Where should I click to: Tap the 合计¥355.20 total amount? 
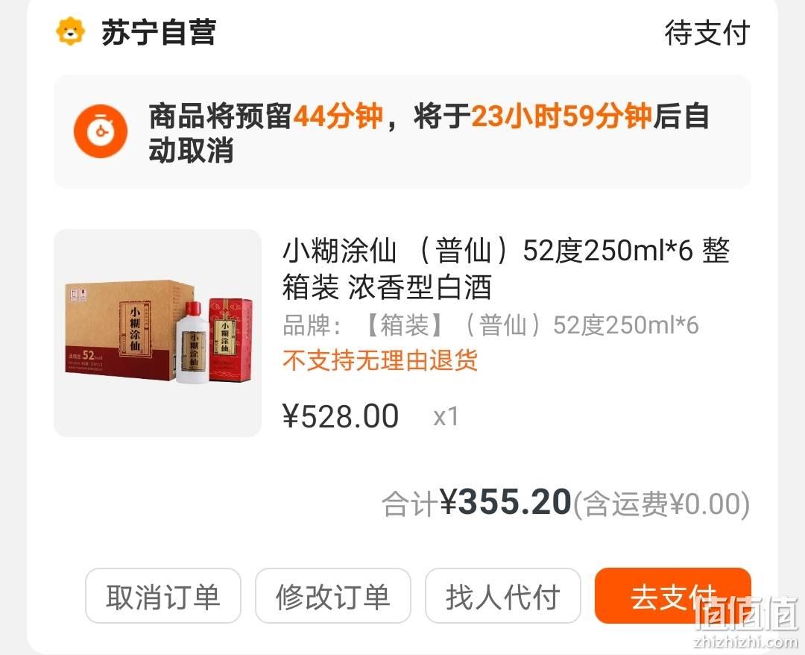click(x=476, y=502)
